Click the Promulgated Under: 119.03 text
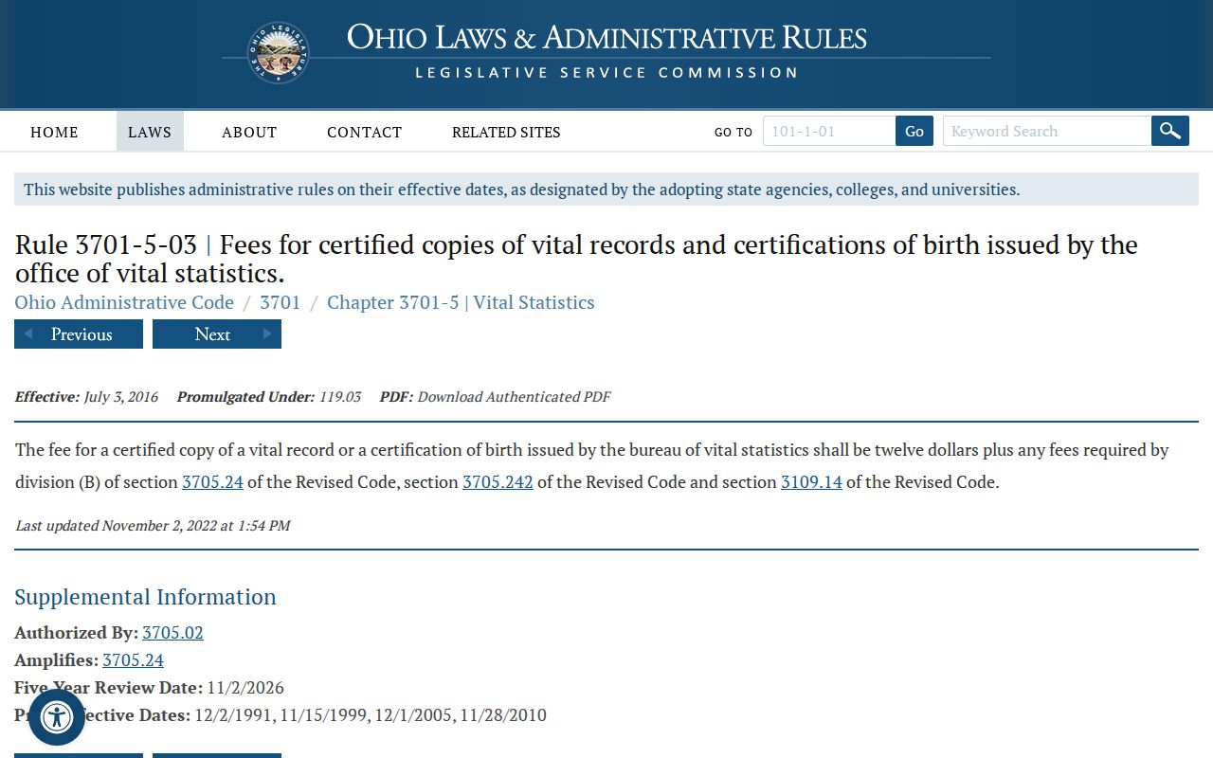 268,397
